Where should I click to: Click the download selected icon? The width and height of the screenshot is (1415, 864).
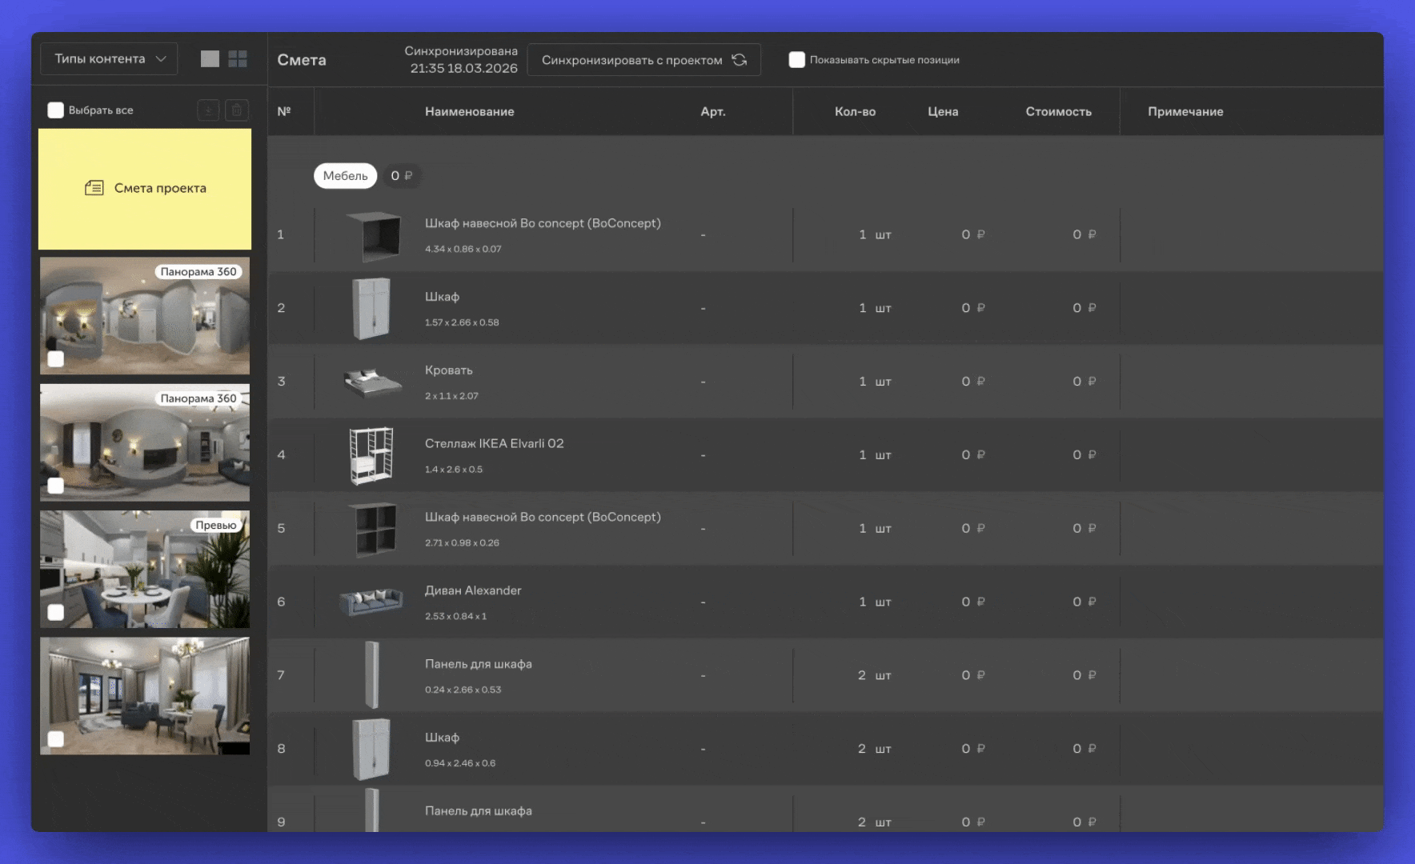tap(208, 110)
